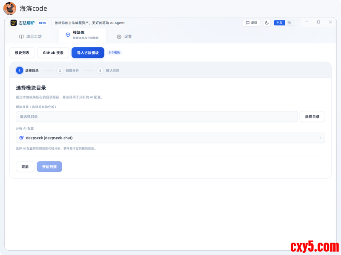Open the 项目工坊 tab
Screen dimensions: 341x255
pos(30,37)
